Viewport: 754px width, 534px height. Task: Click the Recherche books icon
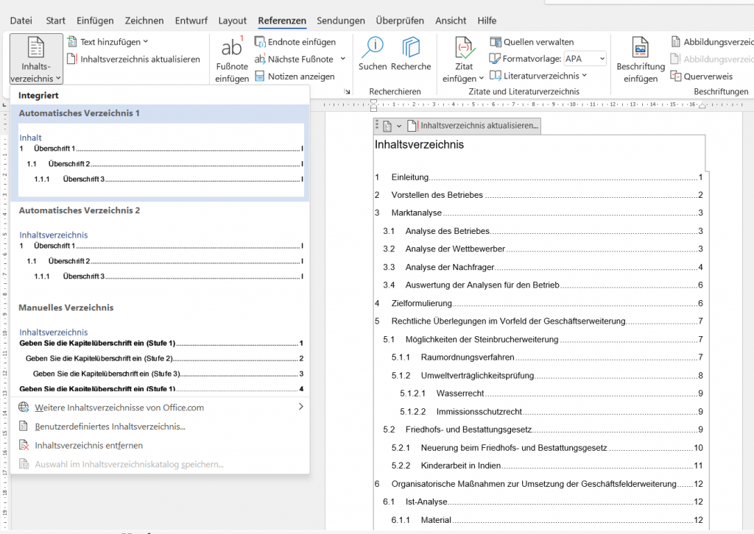pos(411,49)
